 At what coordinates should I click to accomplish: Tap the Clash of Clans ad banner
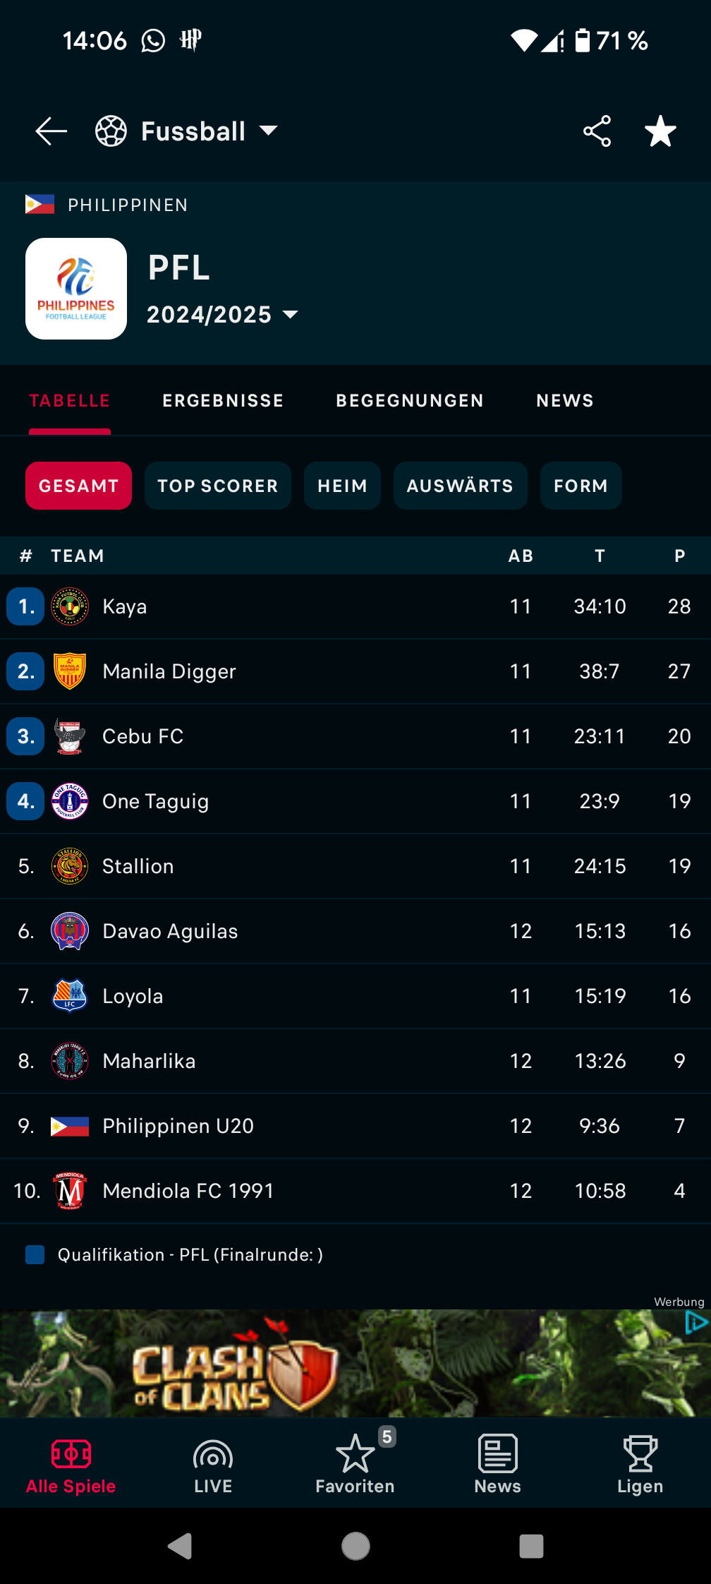(355, 1363)
